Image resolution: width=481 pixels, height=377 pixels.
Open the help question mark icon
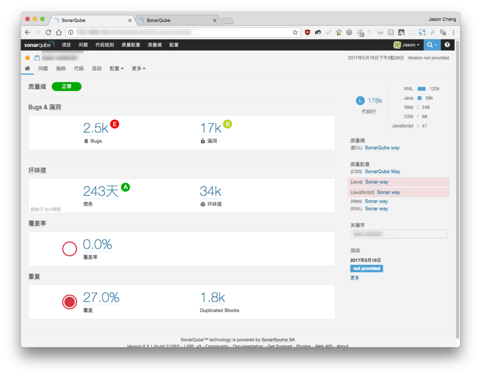click(447, 45)
